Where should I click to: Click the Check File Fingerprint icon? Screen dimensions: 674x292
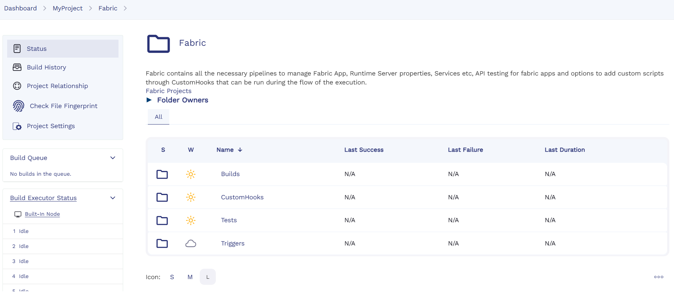pyautogui.click(x=19, y=106)
